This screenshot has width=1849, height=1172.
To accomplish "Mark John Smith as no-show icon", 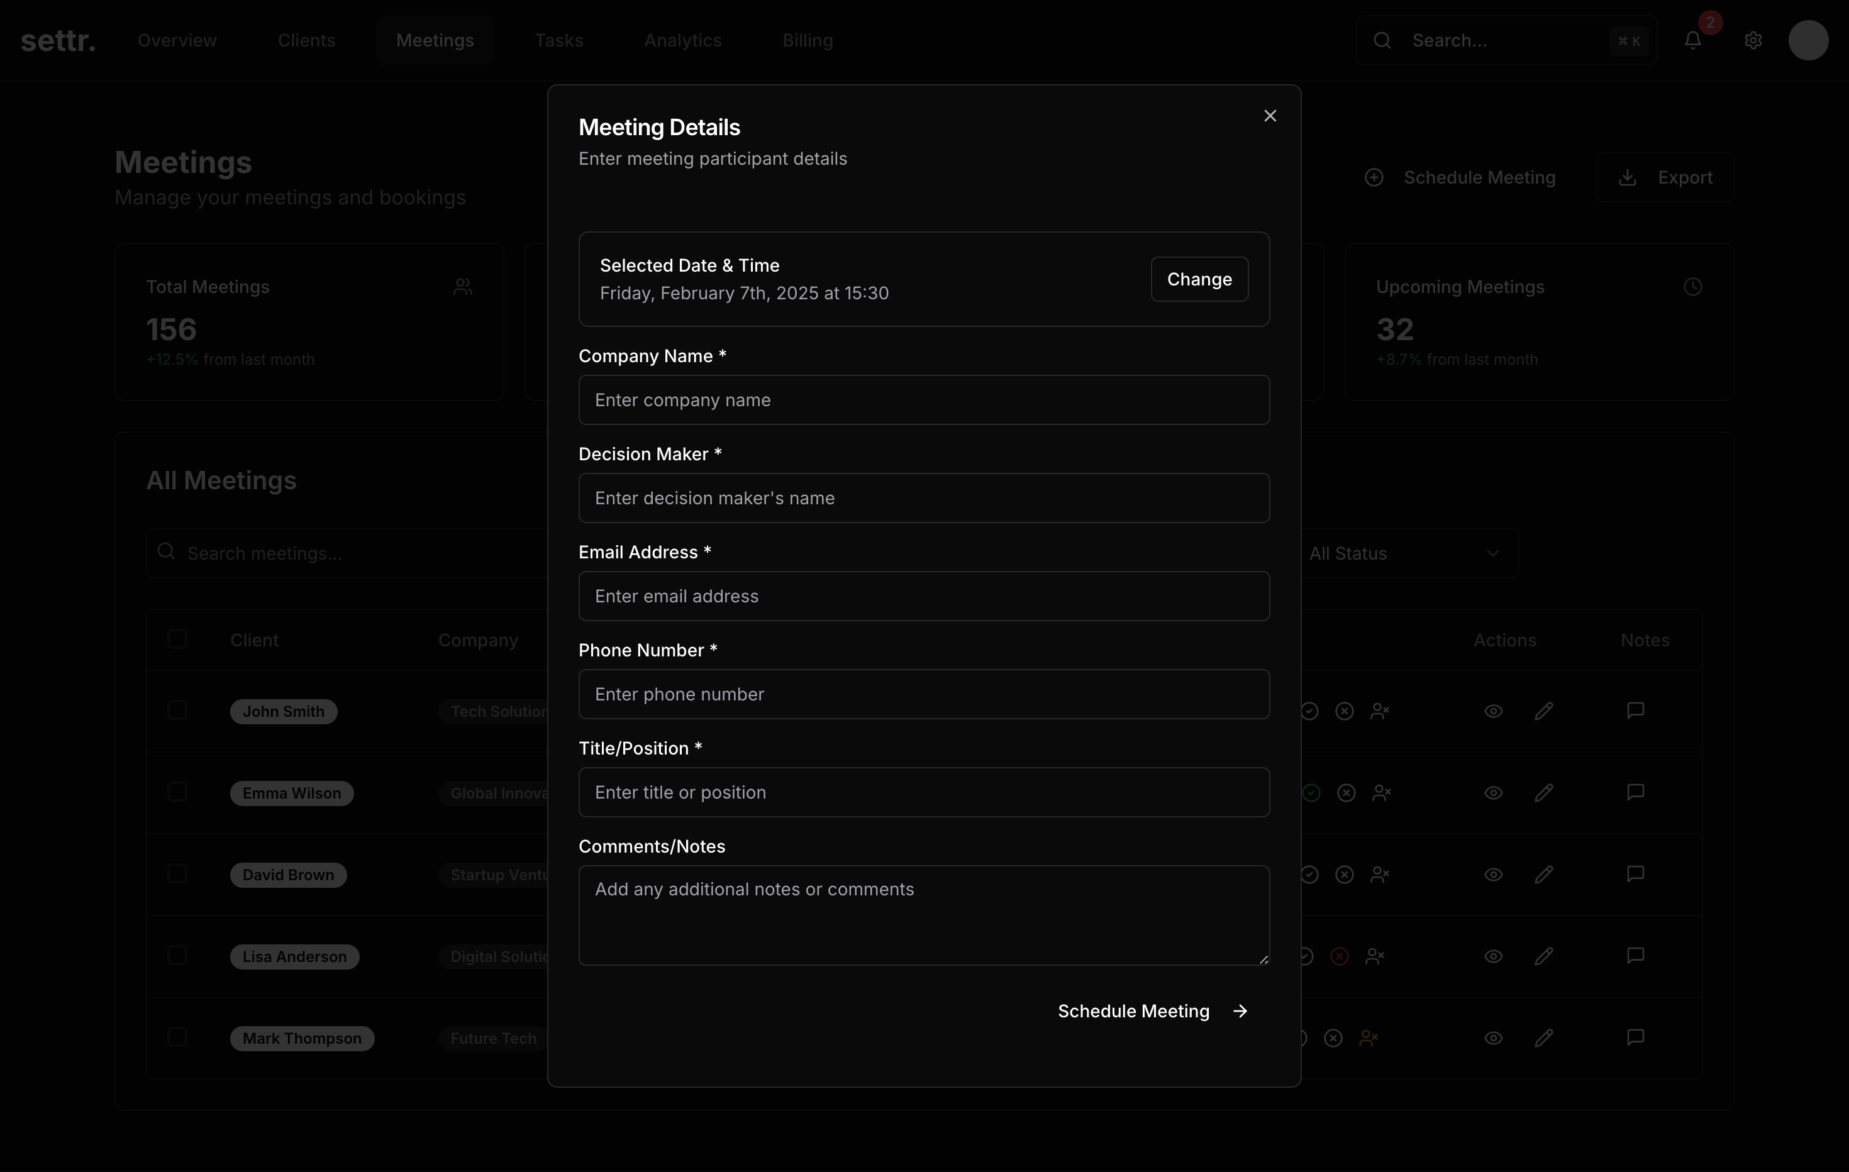I will (1380, 712).
